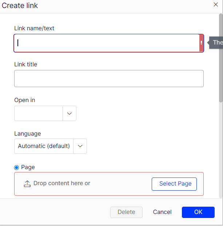Open the Language dropdown chevron
This screenshot has width=223, height=226.
coord(80,146)
